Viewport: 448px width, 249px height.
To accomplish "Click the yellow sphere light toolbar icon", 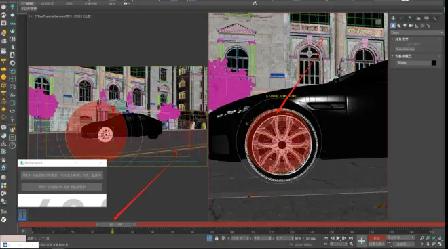I will point(3,77).
